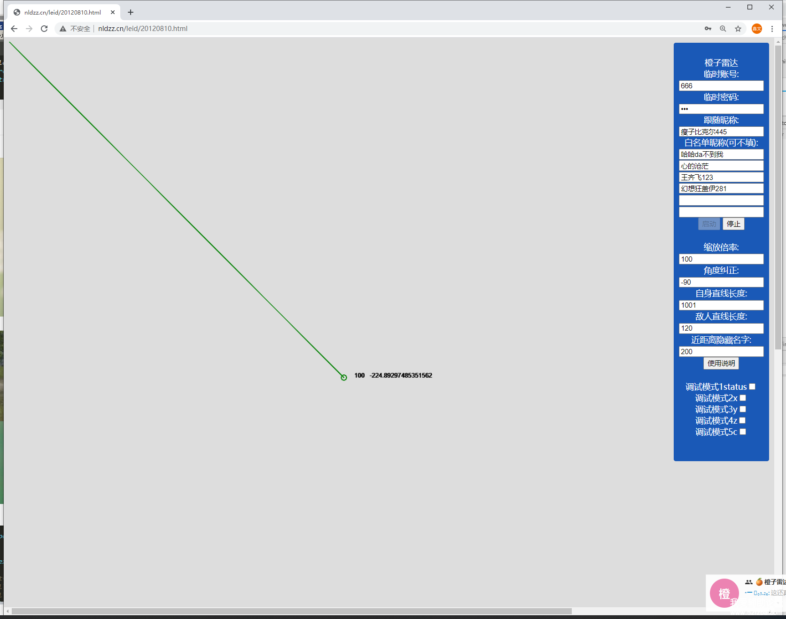Click whitelist field 心的沧茫
The image size is (786, 619).
pyautogui.click(x=721, y=166)
